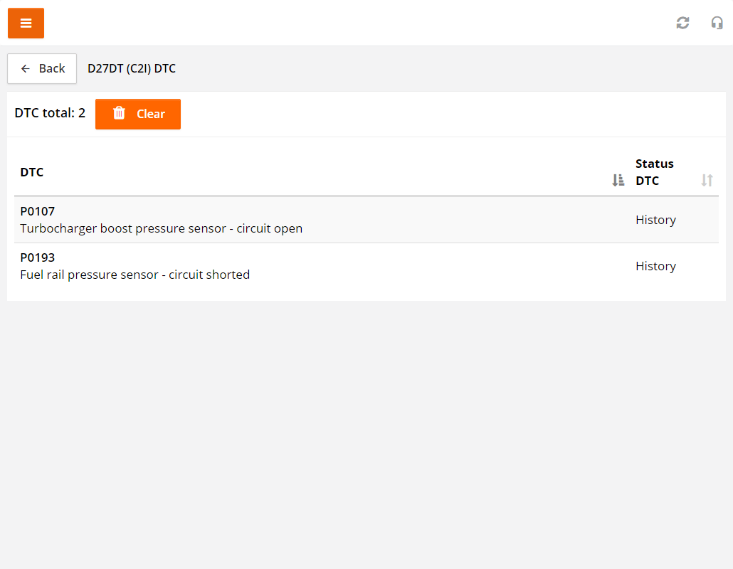Click the fuel rail pressure sensor description
Image resolution: width=733 pixels, height=569 pixels.
point(135,275)
